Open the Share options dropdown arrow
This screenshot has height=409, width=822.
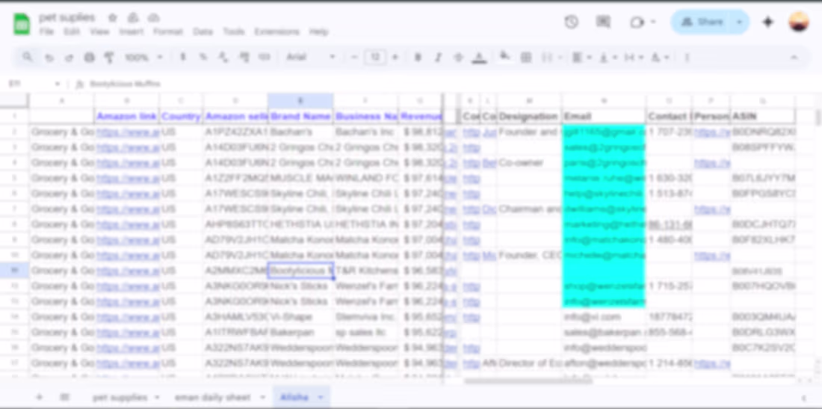tap(739, 22)
